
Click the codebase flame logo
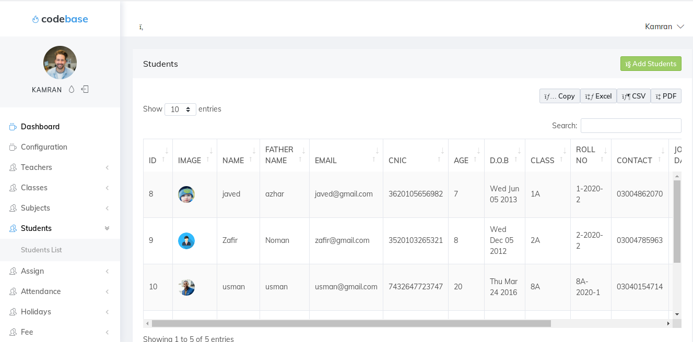pyautogui.click(x=36, y=19)
